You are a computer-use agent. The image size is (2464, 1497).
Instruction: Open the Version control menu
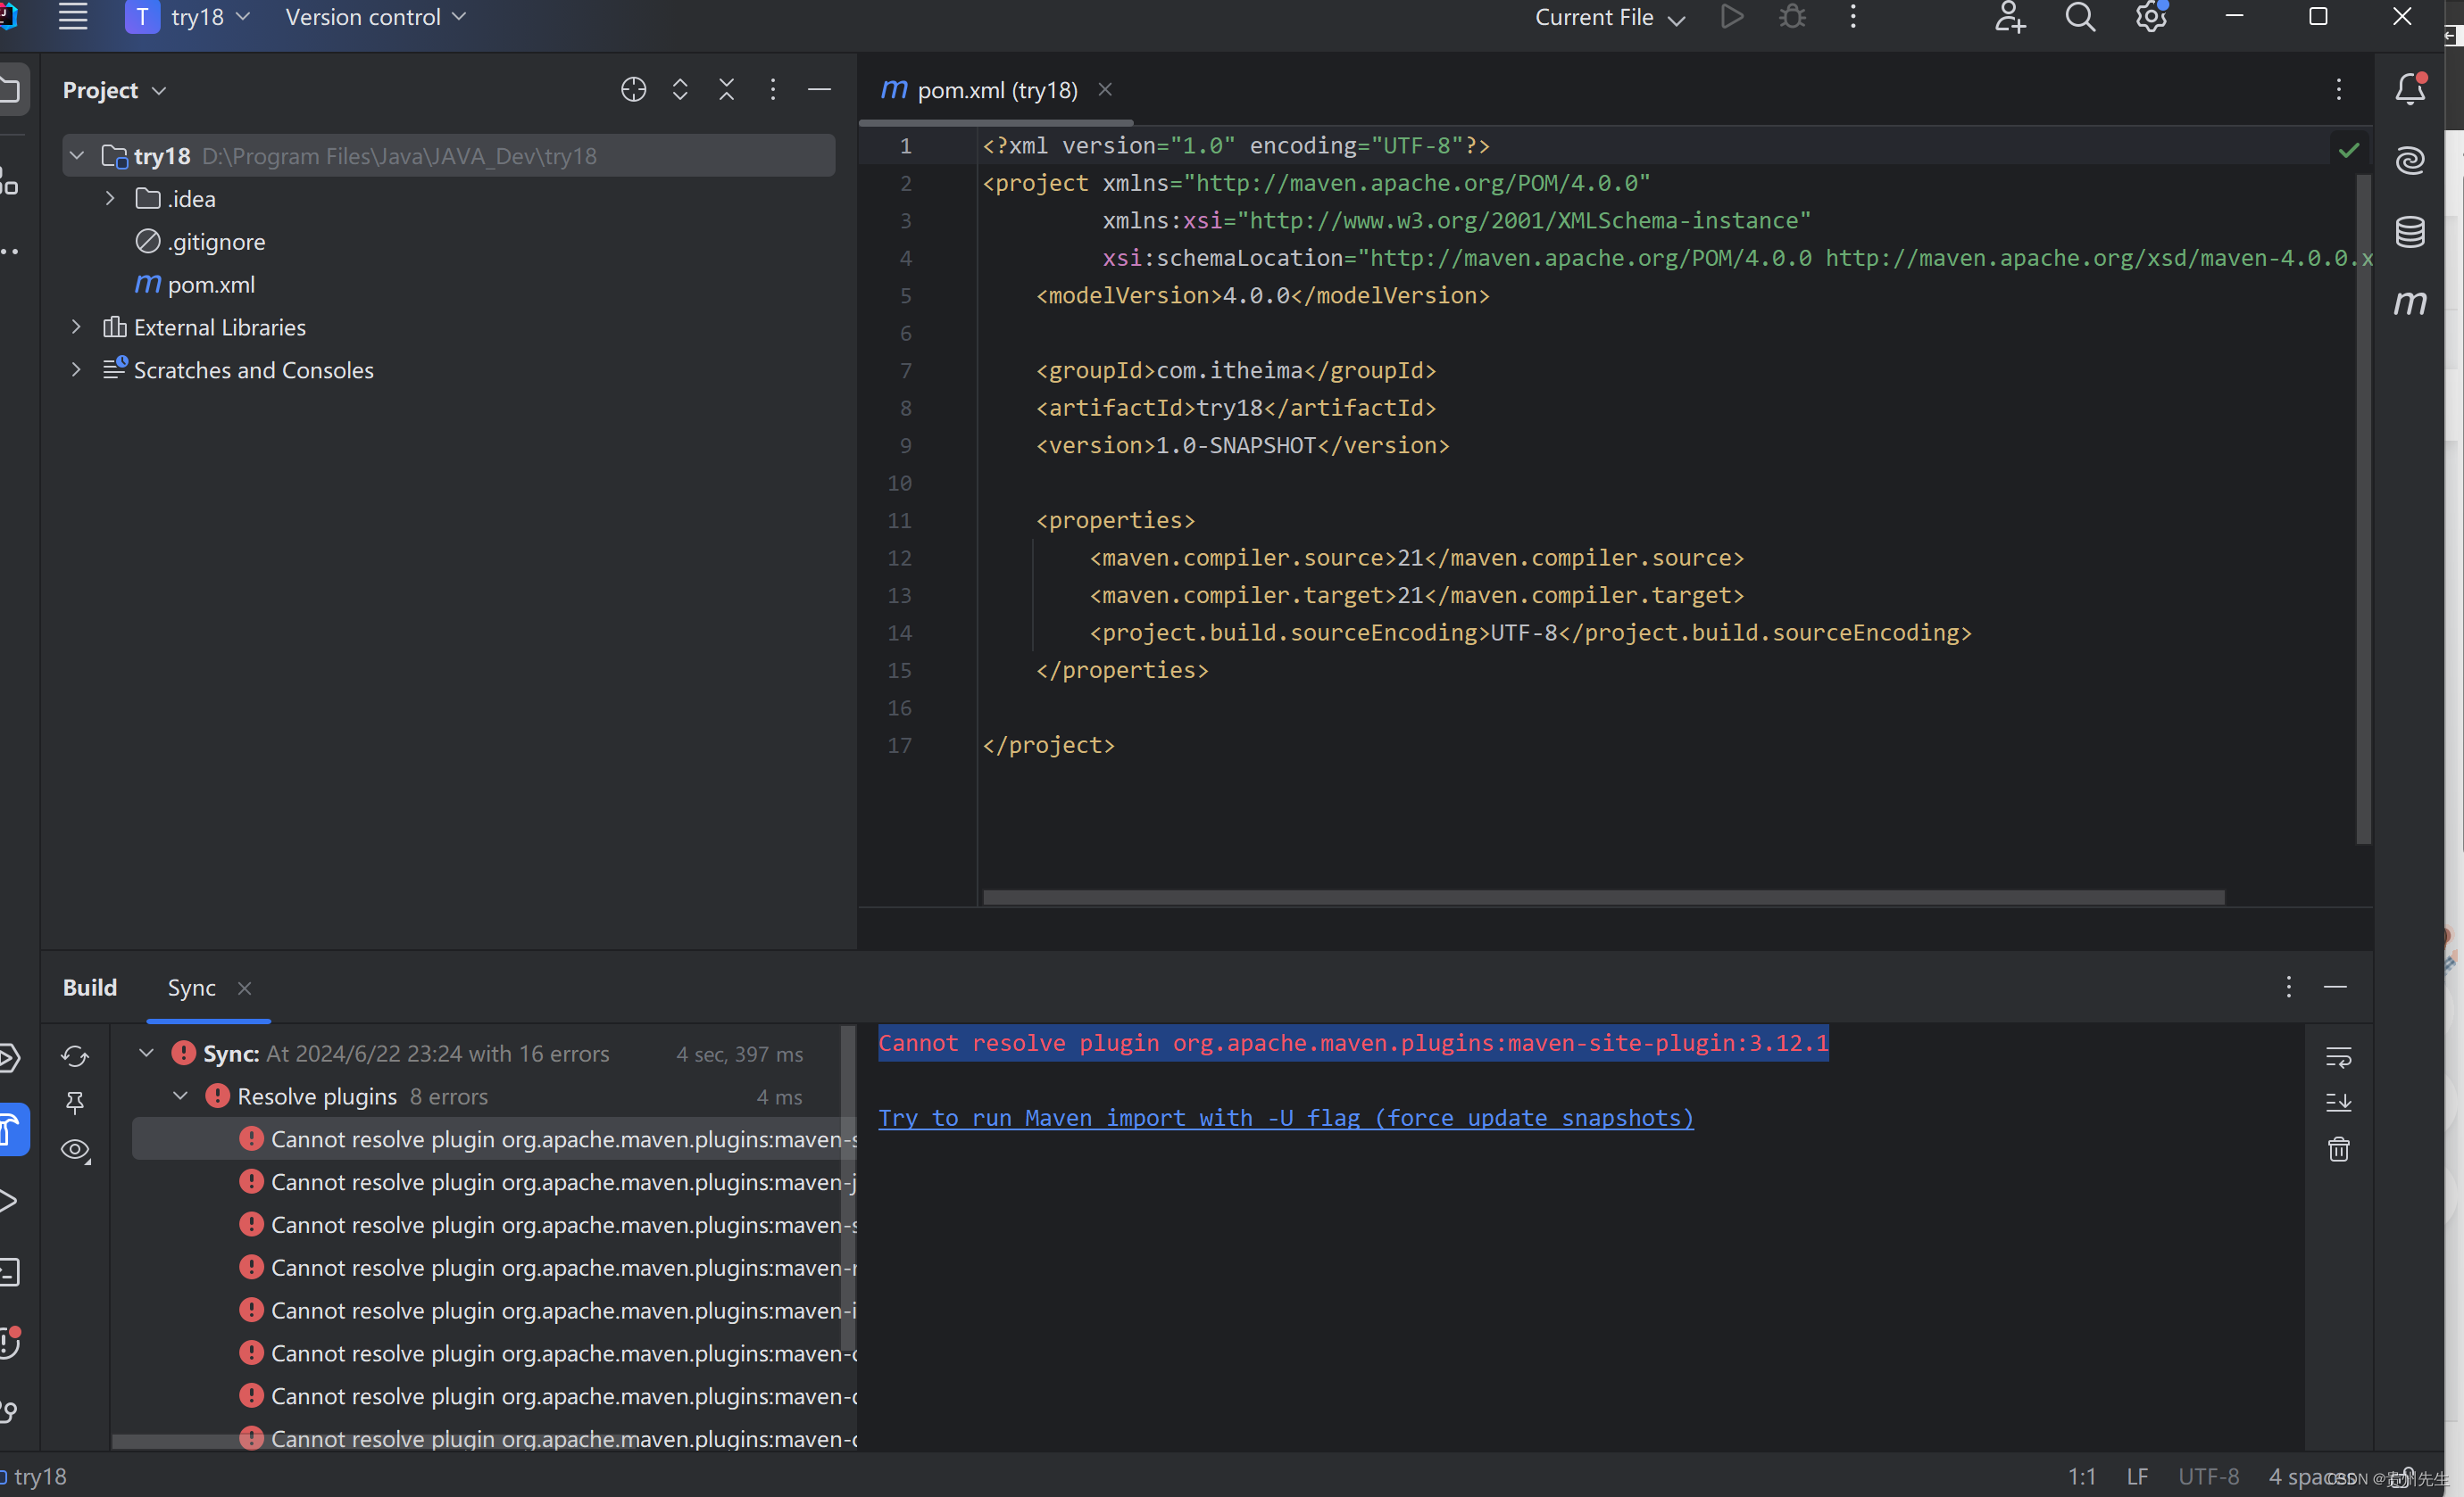[374, 17]
